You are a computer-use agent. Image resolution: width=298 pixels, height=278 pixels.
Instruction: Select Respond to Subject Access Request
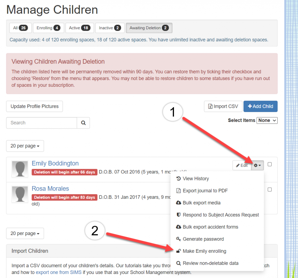(x=217, y=215)
